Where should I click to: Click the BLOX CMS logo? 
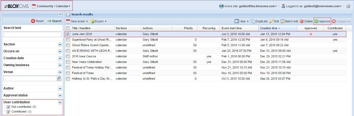(16, 6)
